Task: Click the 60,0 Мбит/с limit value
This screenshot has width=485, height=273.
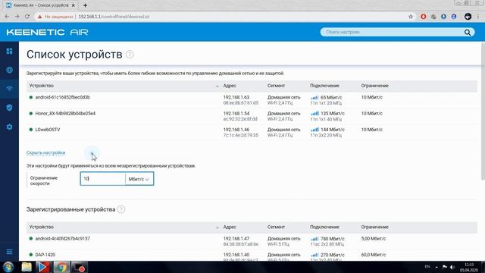Action: 374,255
